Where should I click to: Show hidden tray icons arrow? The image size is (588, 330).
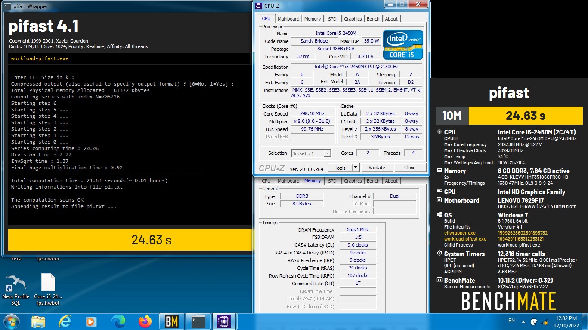pyautogui.click(x=524, y=321)
